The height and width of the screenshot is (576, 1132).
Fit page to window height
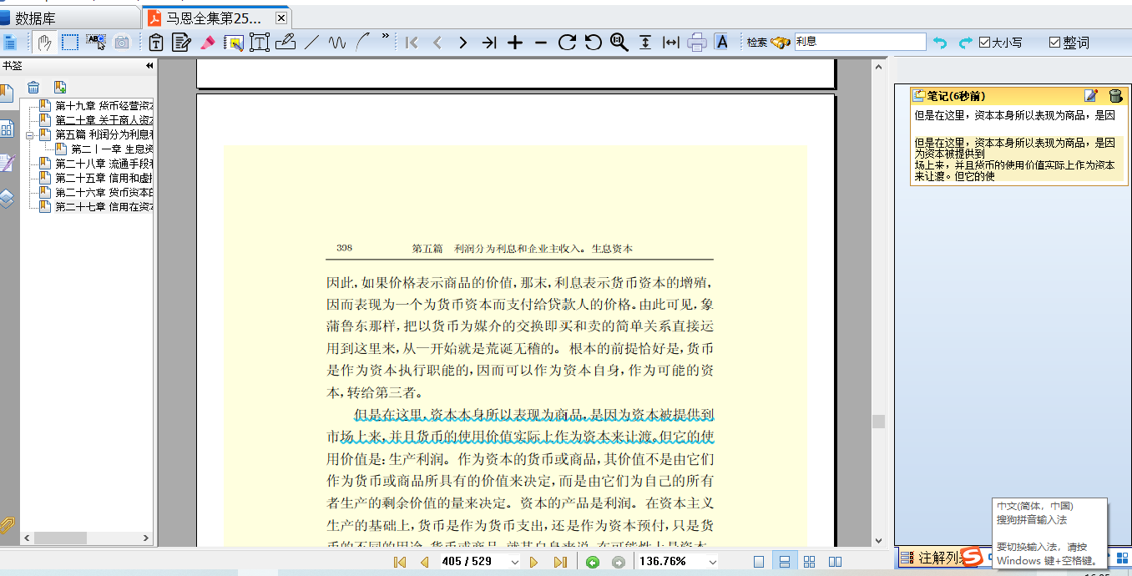(x=645, y=42)
